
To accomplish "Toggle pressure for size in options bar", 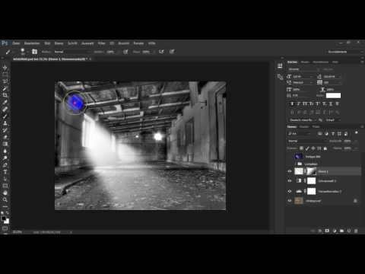I will coord(172,52).
